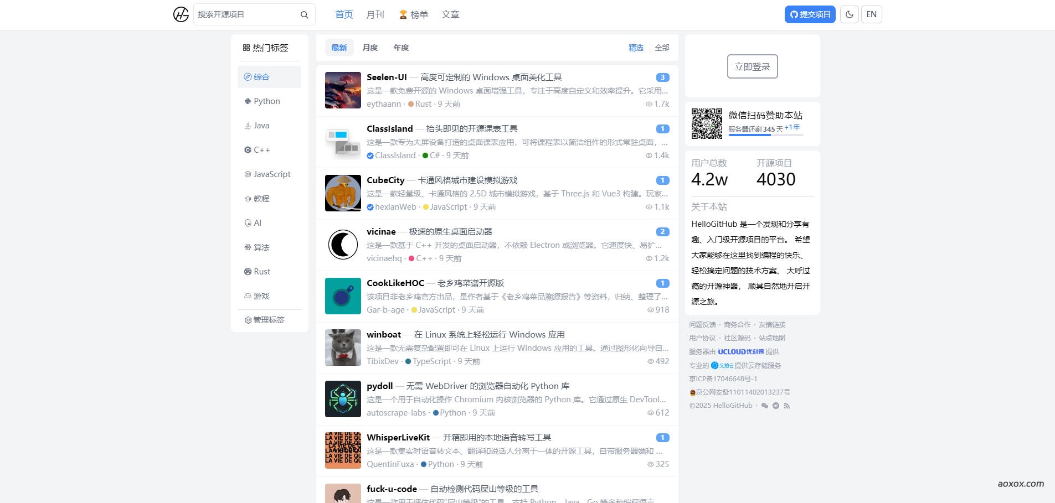Viewport: 1055px width, 503px height.
Task: Open the RSS feed icon in footer
Action: [x=786, y=406]
